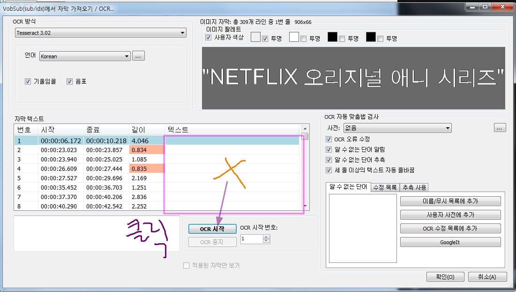Toggle 알 수 없는 단어 알림 checkbox

pos(329,149)
